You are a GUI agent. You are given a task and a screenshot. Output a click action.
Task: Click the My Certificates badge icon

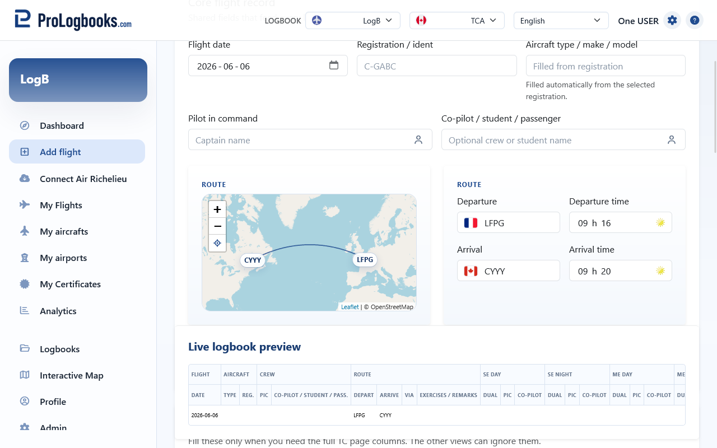click(25, 284)
